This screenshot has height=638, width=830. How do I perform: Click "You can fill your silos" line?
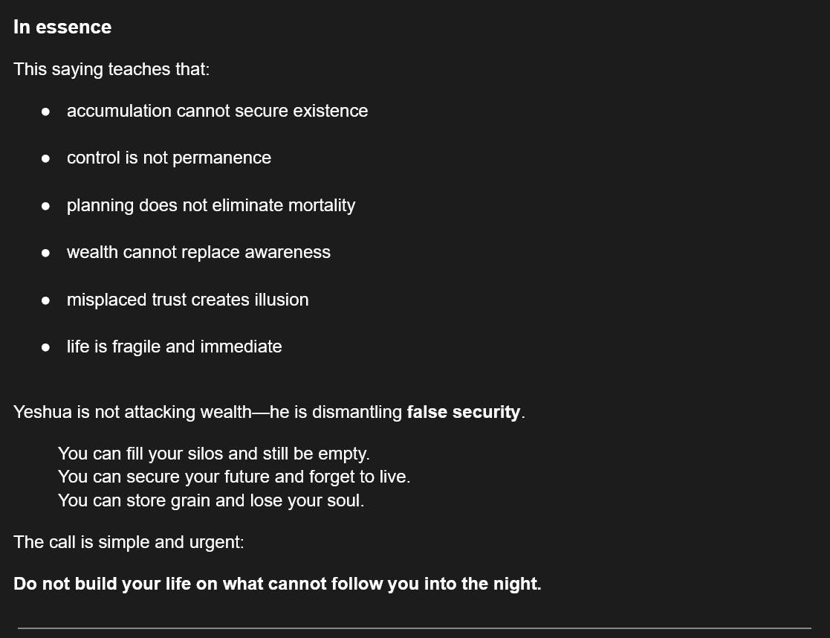click(213, 453)
